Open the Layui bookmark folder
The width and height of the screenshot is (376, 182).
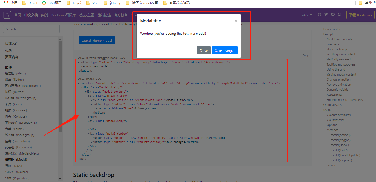(74, 3)
